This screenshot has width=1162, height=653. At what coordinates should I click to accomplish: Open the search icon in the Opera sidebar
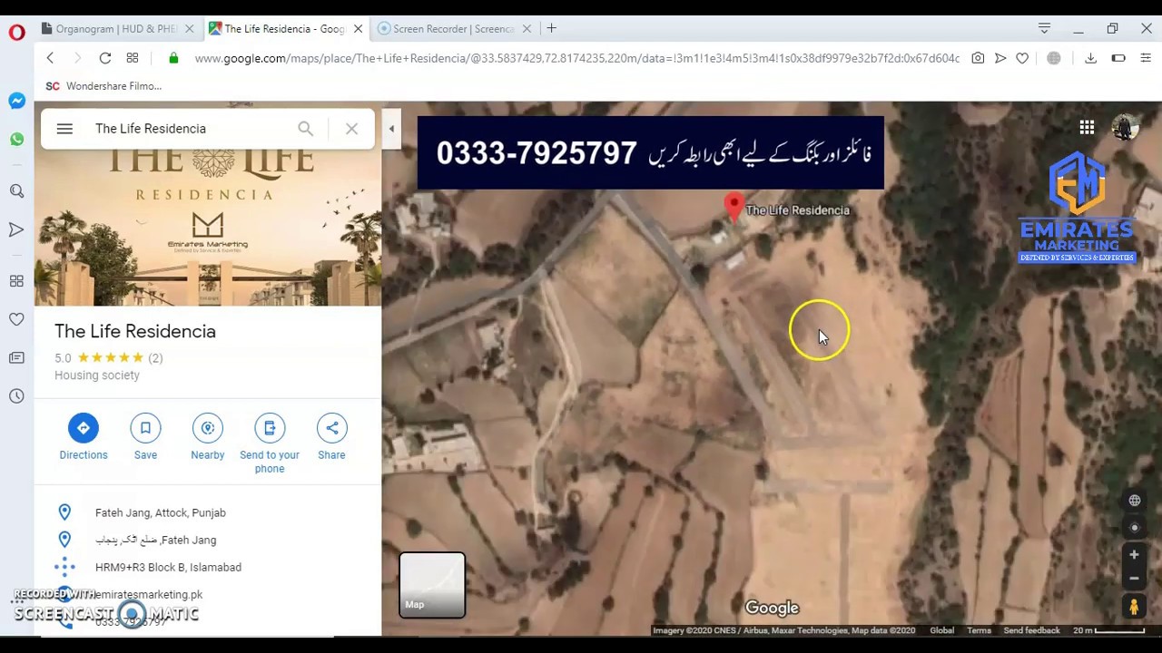pos(16,191)
